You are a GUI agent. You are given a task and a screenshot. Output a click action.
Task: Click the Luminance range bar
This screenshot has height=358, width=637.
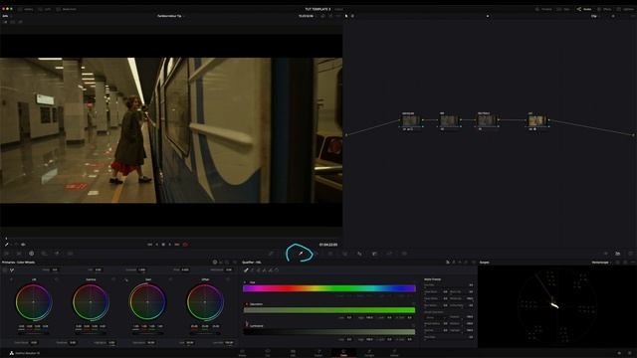pyautogui.click(x=329, y=331)
